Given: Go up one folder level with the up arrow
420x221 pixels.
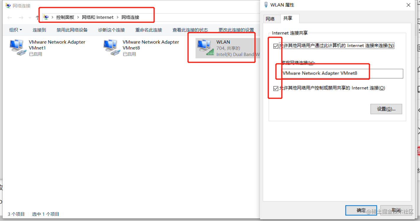Looking at the screenshot, I should [x=37, y=18].
